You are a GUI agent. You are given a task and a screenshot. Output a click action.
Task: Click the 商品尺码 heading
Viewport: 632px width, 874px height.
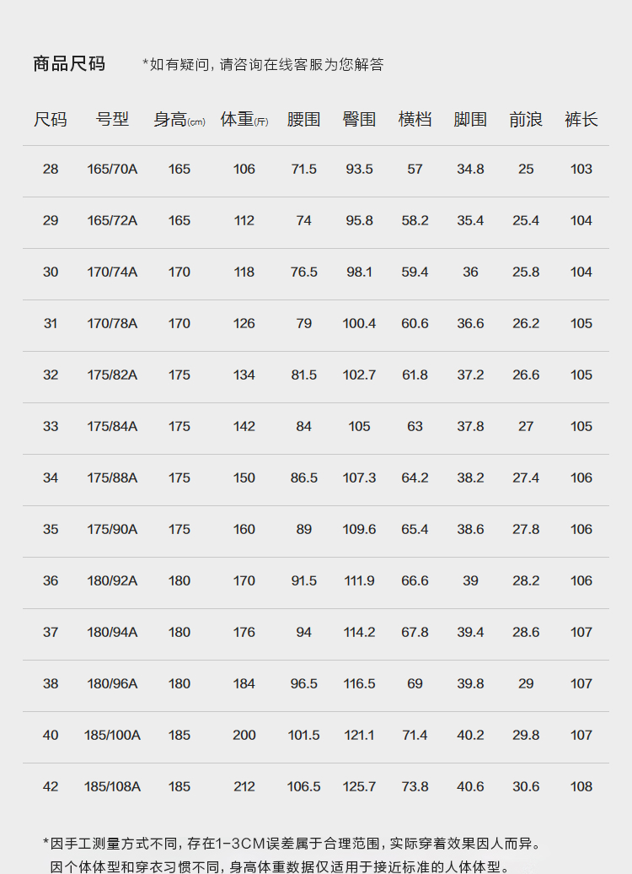69,63
